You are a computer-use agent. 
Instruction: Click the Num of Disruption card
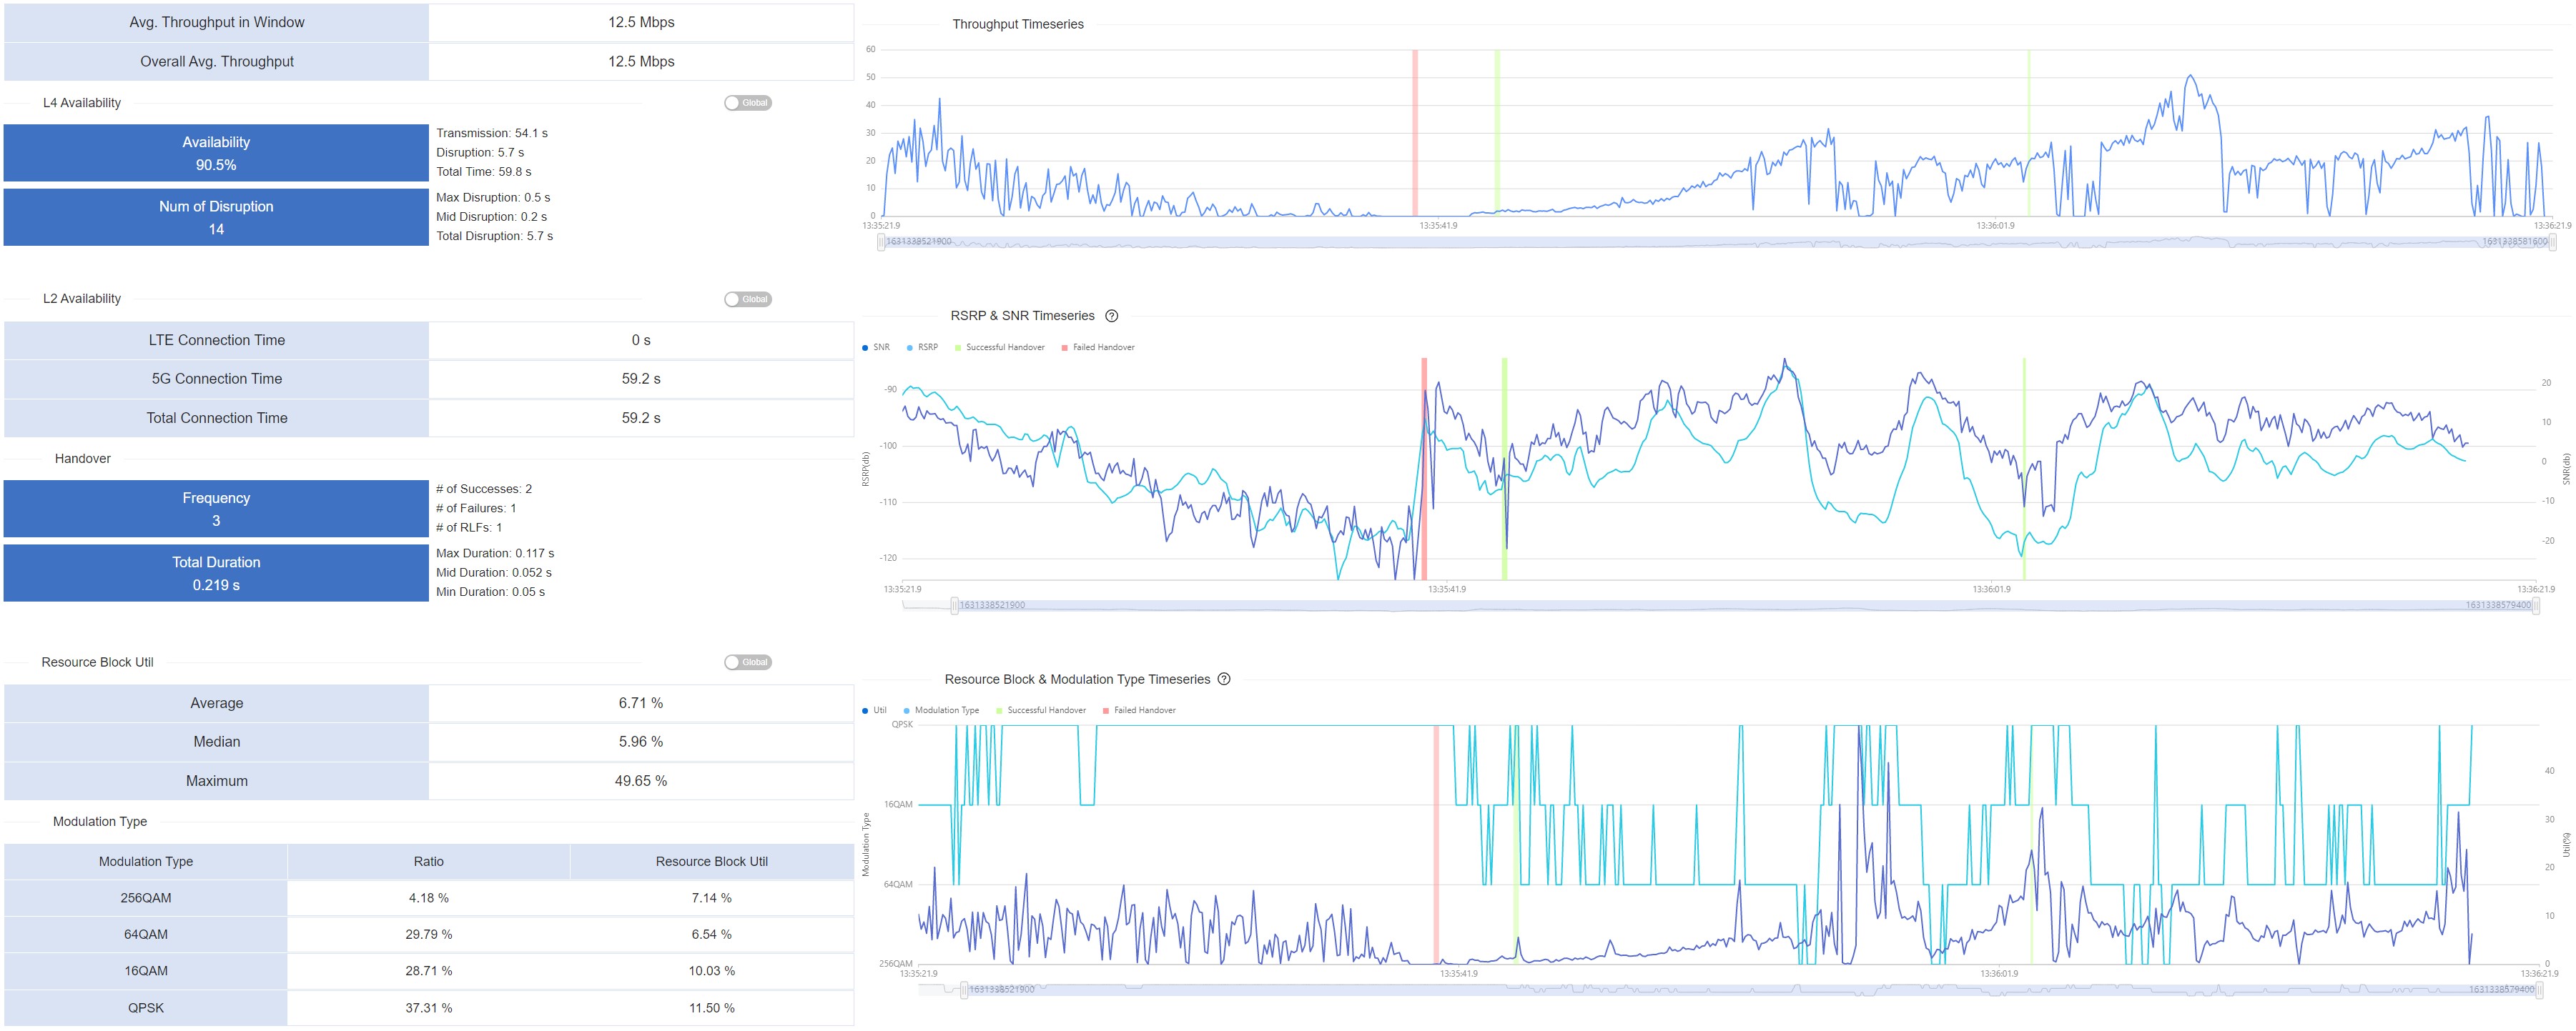[216, 216]
